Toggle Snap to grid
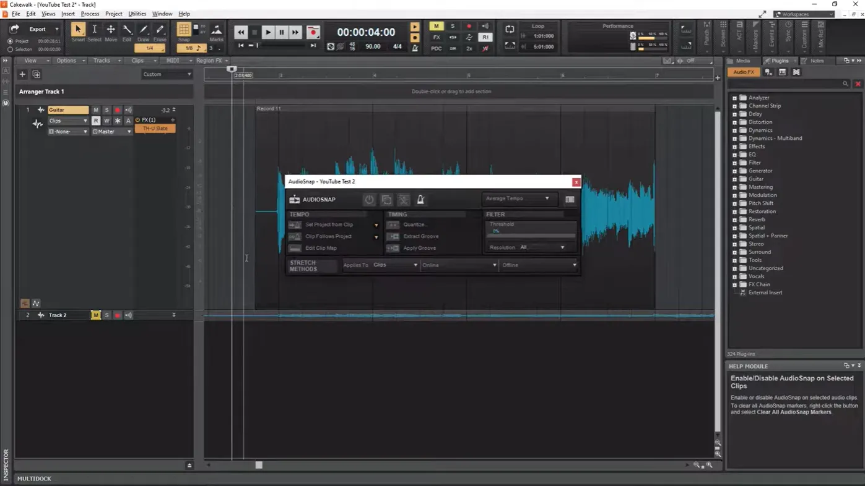Screen dimensions: 865x486 point(184,30)
